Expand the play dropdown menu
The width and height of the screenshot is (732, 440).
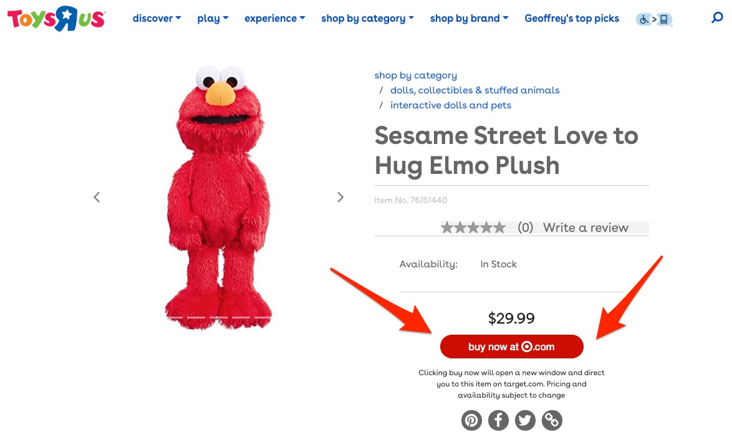tap(213, 18)
